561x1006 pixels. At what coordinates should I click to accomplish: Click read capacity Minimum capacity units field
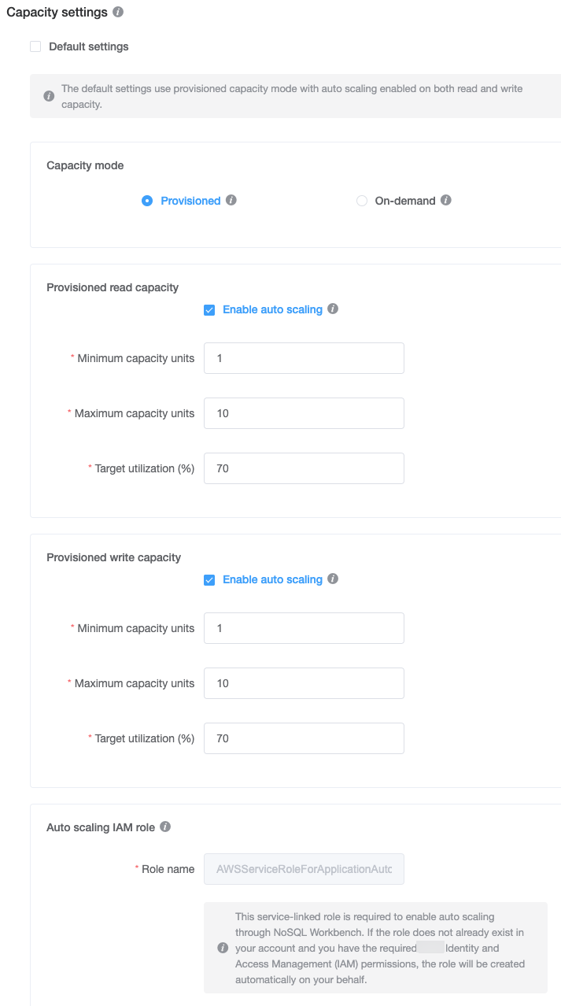click(304, 358)
